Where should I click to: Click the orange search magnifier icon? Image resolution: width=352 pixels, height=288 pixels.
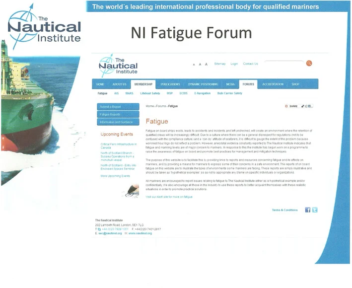point(309,63)
